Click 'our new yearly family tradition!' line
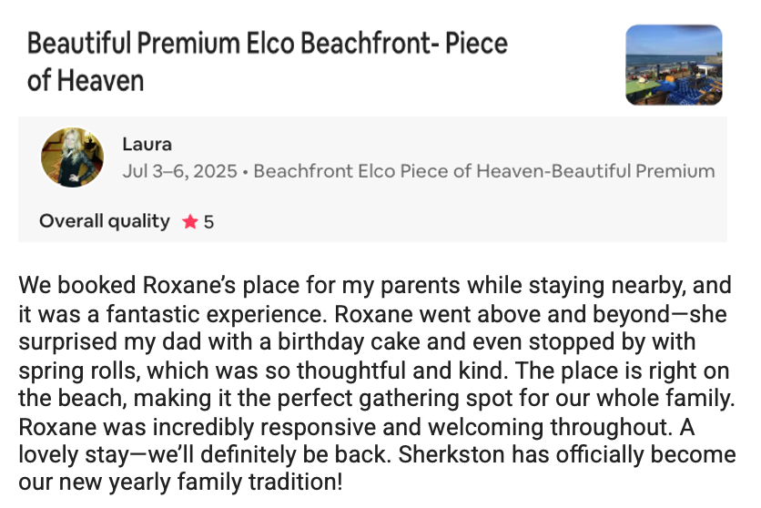The image size is (761, 508). coord(180,483)
